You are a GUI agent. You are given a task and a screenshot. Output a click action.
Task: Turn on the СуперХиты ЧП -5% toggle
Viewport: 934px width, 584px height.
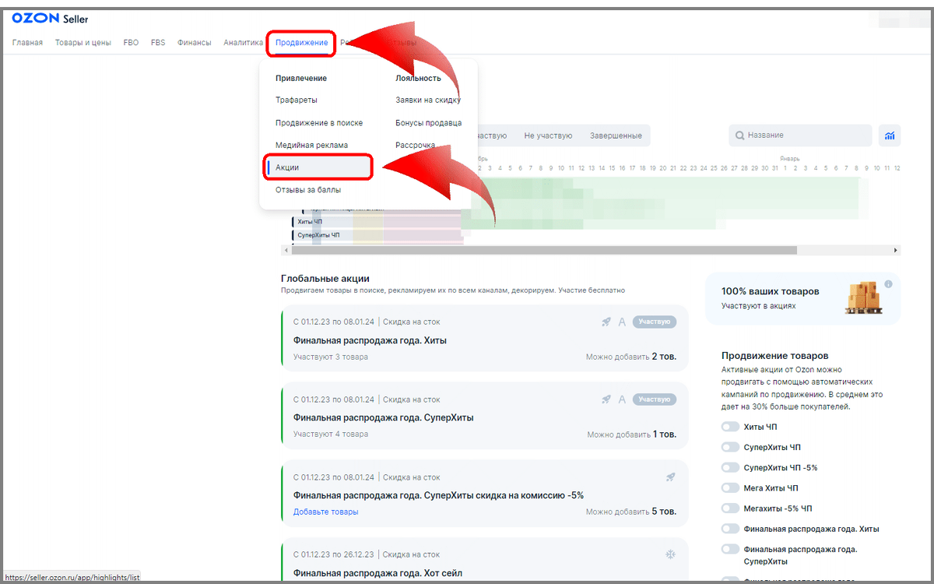[729, 467]
